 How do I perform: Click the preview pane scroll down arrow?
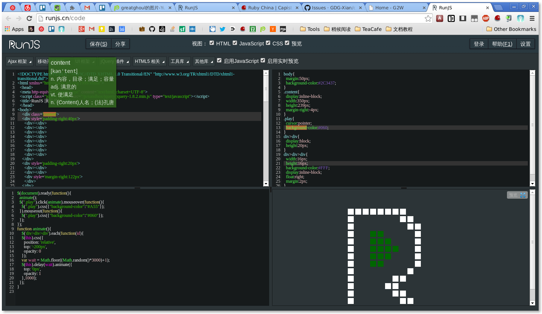tap(532, 303)
